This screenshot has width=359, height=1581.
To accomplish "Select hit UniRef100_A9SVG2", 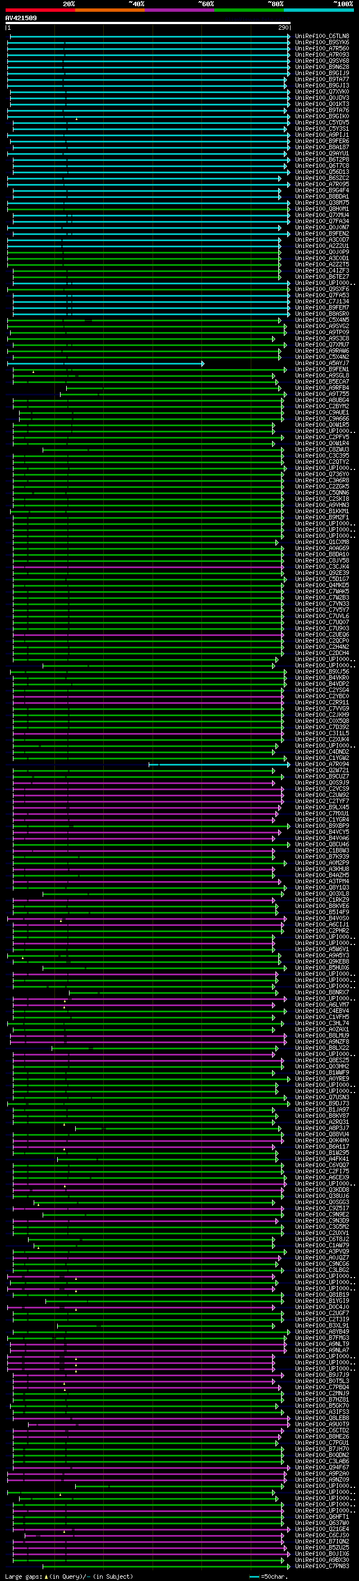I will click(321, 326).
